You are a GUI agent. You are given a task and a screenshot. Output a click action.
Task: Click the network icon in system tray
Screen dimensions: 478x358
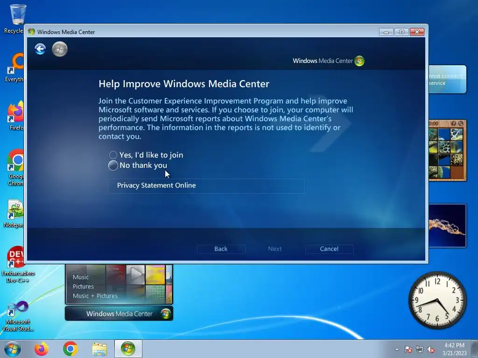(x=420, y=349)
